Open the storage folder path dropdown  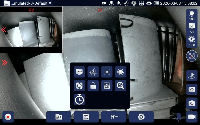click(x=31, y=3)
